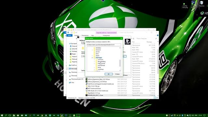Click the Steam icon on the taskbar
Screen dimensions: 208x117
(62, 115)
